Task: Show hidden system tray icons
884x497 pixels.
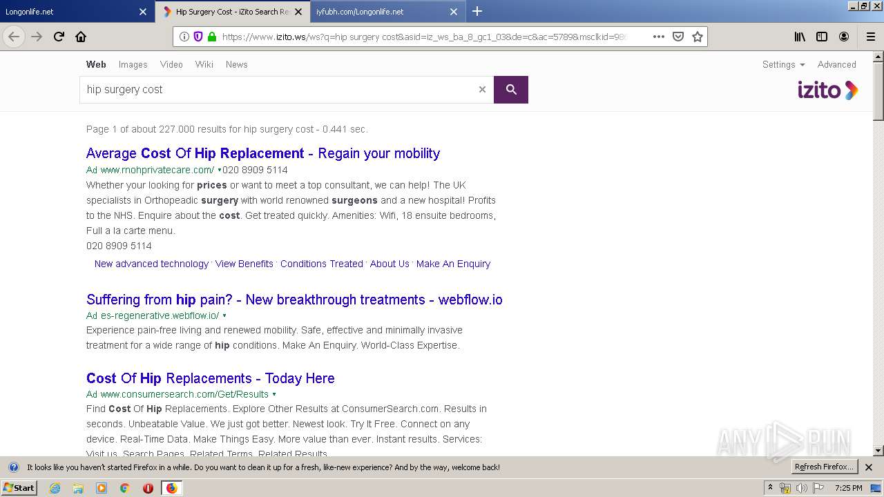Action: [x=770, y=488]
